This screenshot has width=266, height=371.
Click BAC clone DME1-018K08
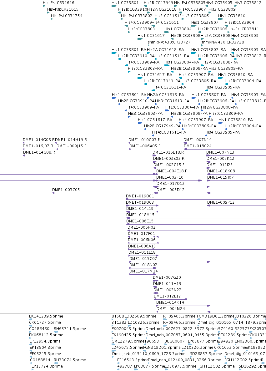[221, 171]
